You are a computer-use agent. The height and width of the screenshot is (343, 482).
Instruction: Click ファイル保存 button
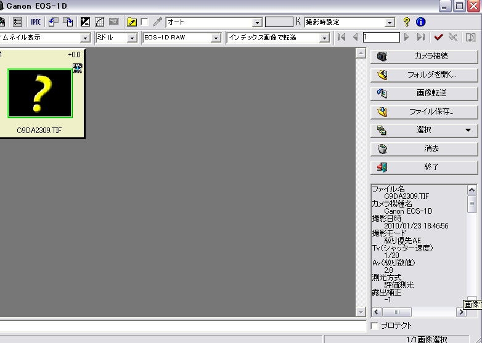point(424,112)
